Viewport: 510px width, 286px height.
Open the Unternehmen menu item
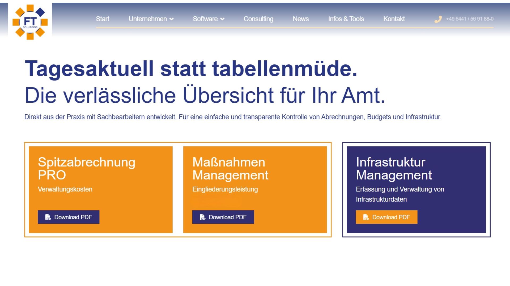pos(148,19)
